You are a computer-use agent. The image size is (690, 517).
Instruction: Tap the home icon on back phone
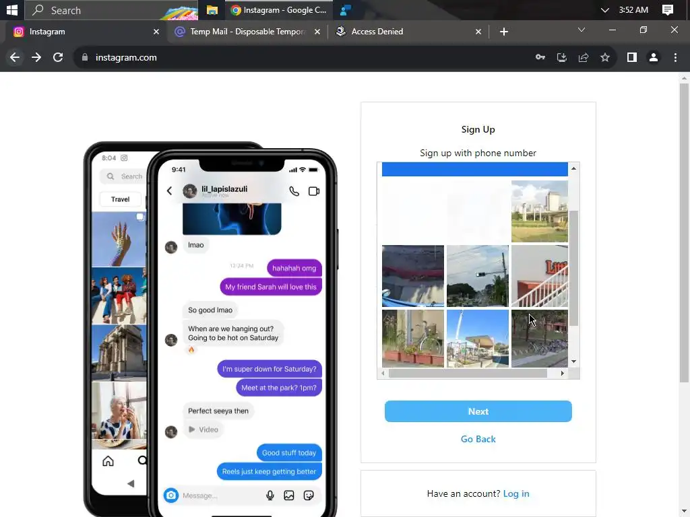coord(108,460)
